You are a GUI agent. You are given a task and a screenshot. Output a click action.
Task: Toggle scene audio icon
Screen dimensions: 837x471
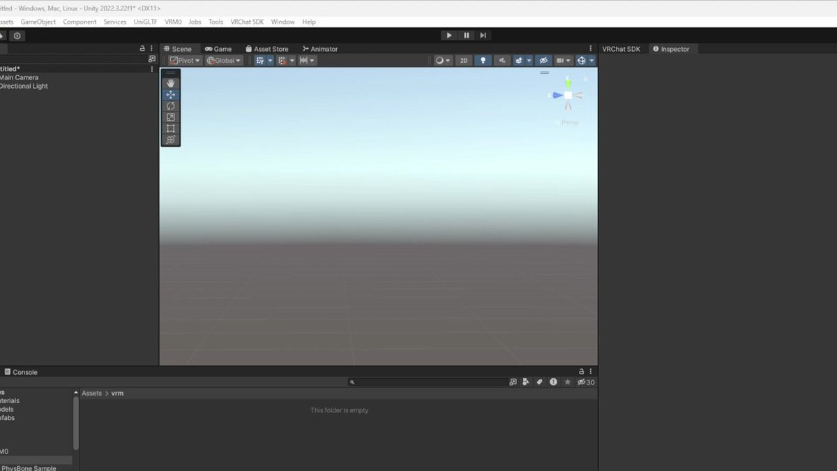(502, 61)
